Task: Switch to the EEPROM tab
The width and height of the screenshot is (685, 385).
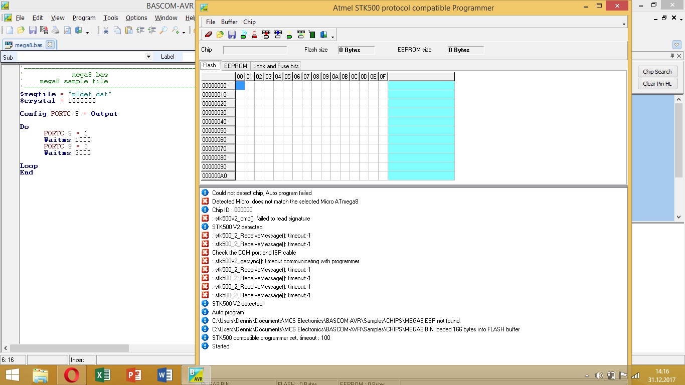Action: click(x=235, y=66)
